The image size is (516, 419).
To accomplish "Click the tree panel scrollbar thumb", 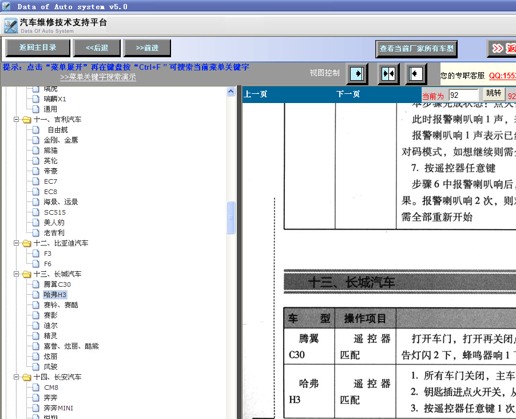I will coord(231,218).
